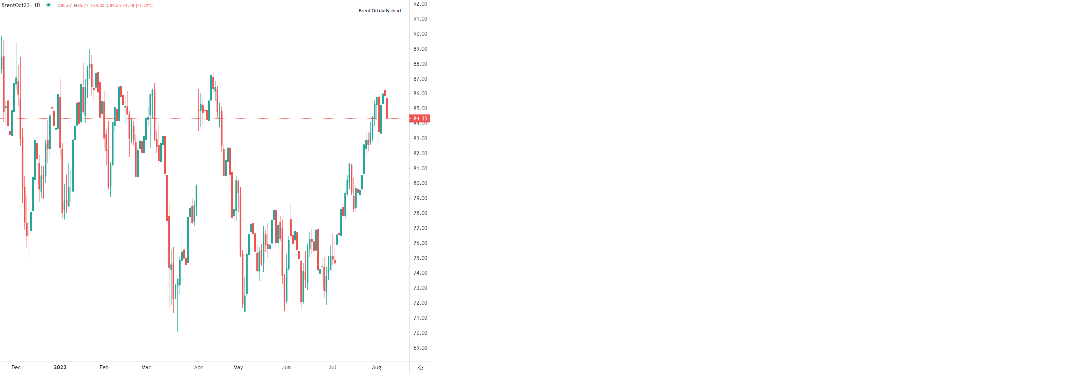Click the Dec label on time axis
Viewport: 1073px width, 373px height.
point(16,367)
